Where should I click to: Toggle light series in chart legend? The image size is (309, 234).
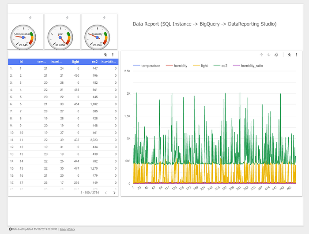click(200, 66)
